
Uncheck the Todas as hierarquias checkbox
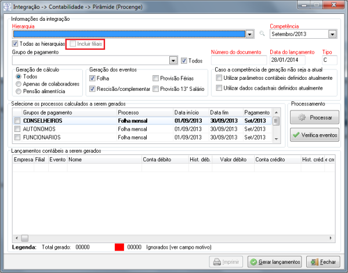[x=15, y=44]
